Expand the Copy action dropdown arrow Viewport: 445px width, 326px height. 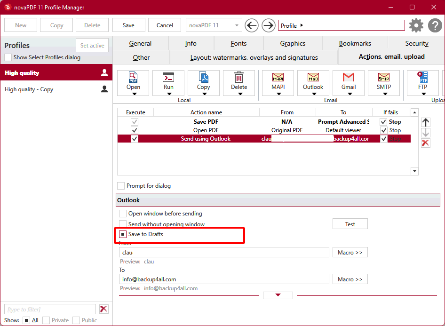(x=205, y=94)
